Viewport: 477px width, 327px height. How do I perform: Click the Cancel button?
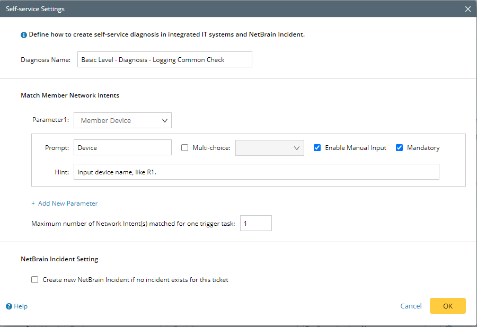[x=411, y=306]
